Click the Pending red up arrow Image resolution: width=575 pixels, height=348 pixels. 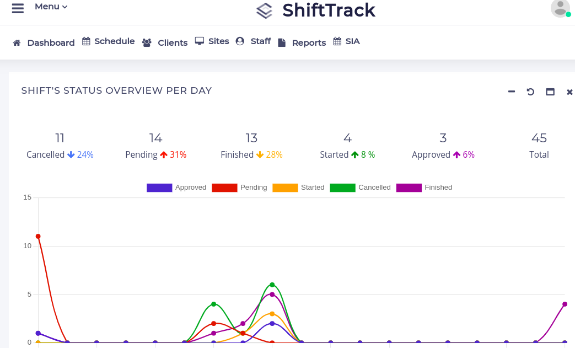click(164, 155)
